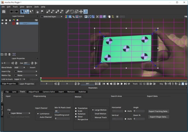This screenshot has width=188, height=132.
Task: Click the new layer group folder icon
Action: [2, 54]
